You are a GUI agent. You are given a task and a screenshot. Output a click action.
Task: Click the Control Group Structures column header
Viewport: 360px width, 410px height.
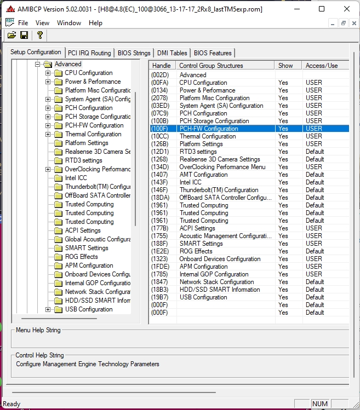pos(225,65)
